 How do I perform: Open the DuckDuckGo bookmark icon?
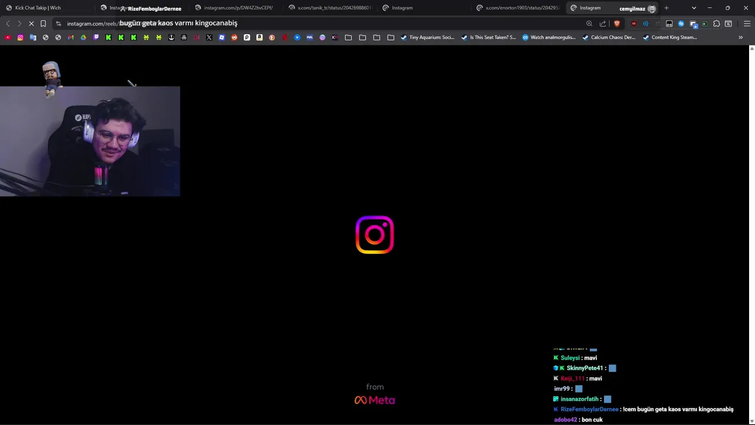coord(272,37)
